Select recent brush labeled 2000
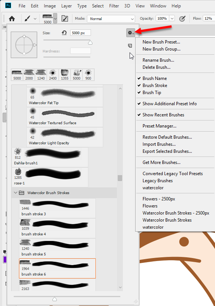 (29, 75)
